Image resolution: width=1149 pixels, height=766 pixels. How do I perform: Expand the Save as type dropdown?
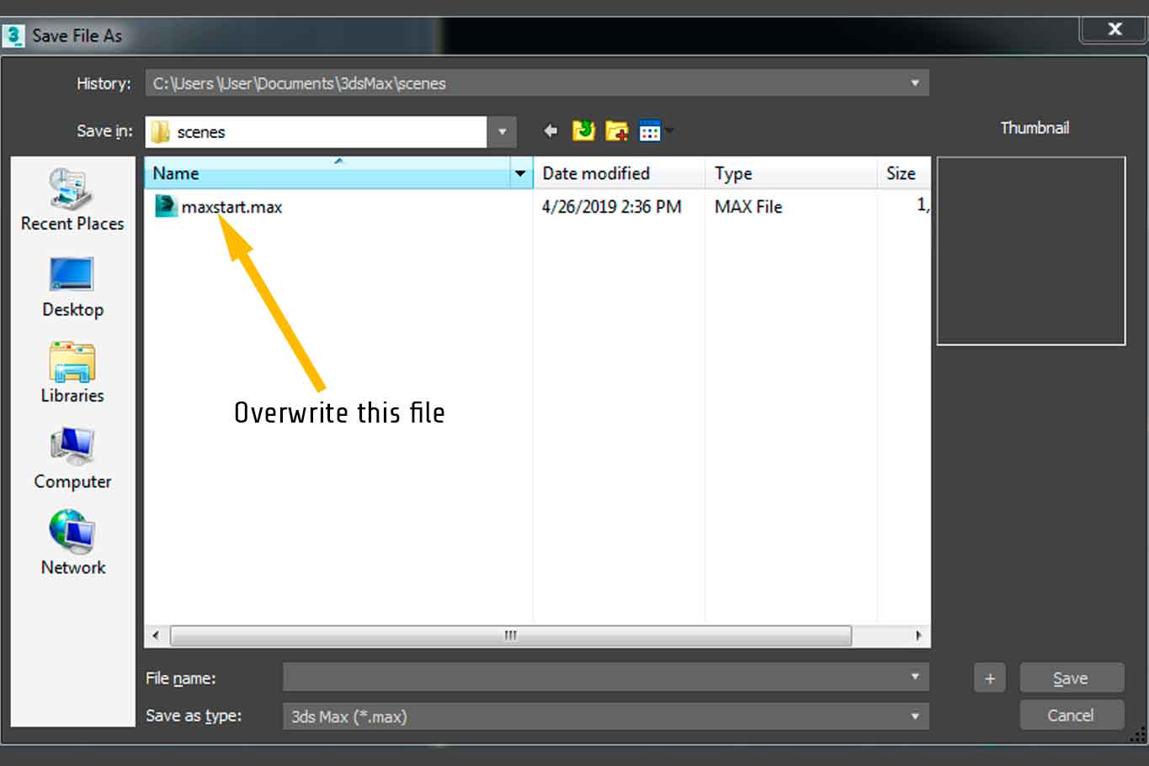pyautogui.click(x=915, y=716)
